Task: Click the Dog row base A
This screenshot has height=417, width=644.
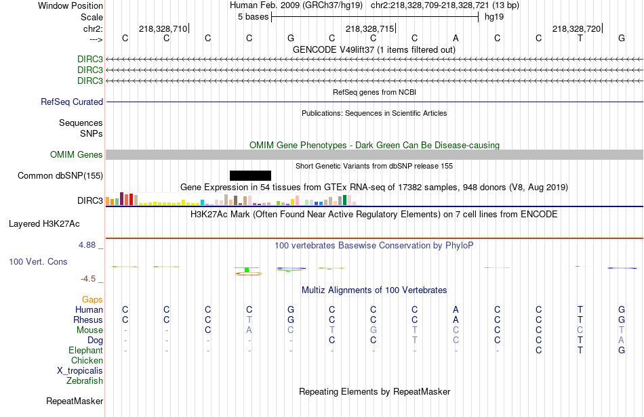Action: point(622,341)
